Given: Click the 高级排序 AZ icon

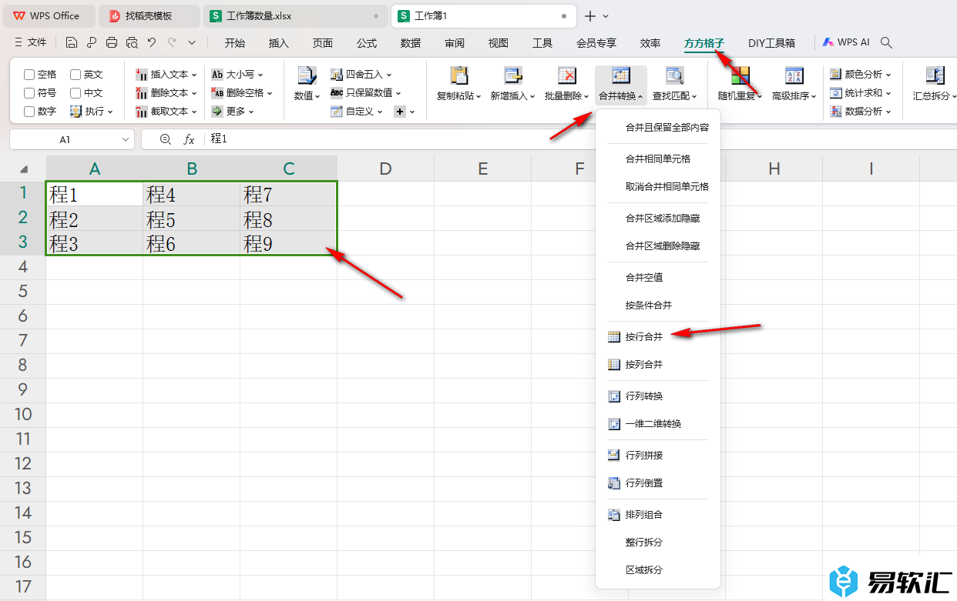Looking at the screenshot, I should click(794, 75).
